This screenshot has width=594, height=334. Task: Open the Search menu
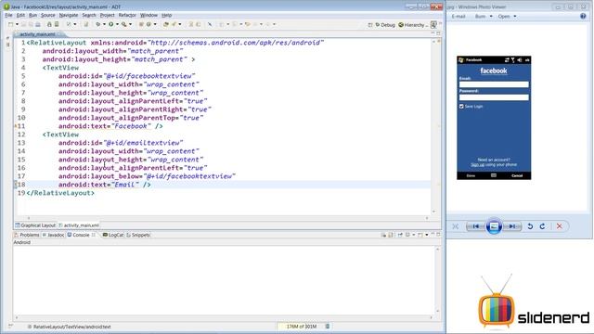[x=89, y=15]
